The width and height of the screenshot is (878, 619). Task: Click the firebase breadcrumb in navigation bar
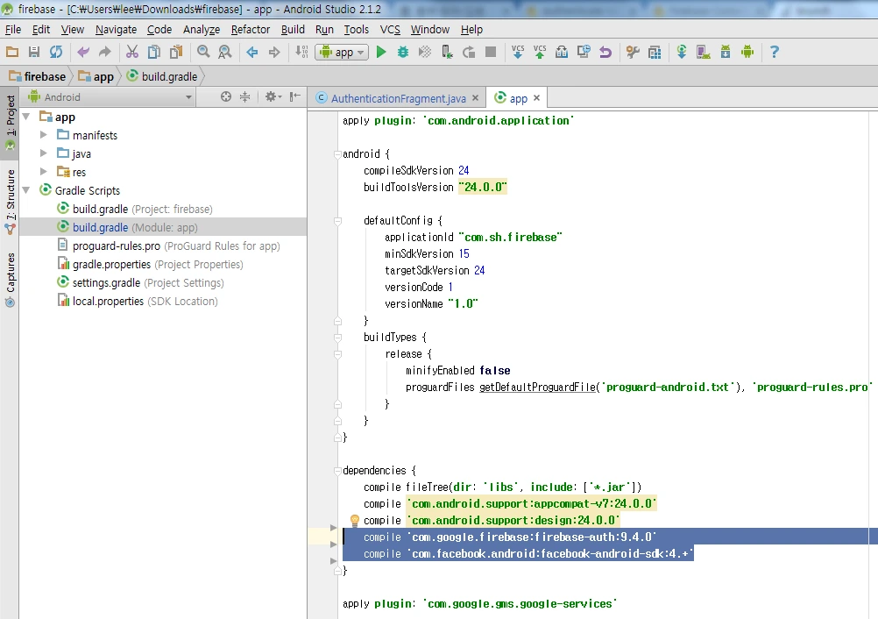click(45, 76)
